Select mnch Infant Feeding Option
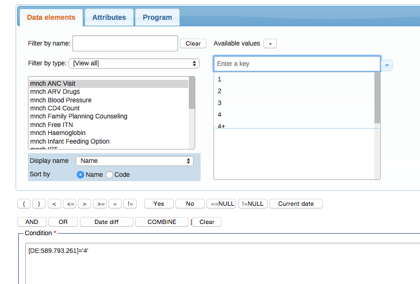420x284 pixels. coord(108,141)
